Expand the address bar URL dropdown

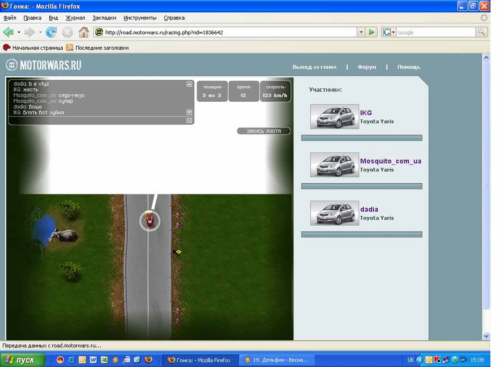tap(361, 32)
